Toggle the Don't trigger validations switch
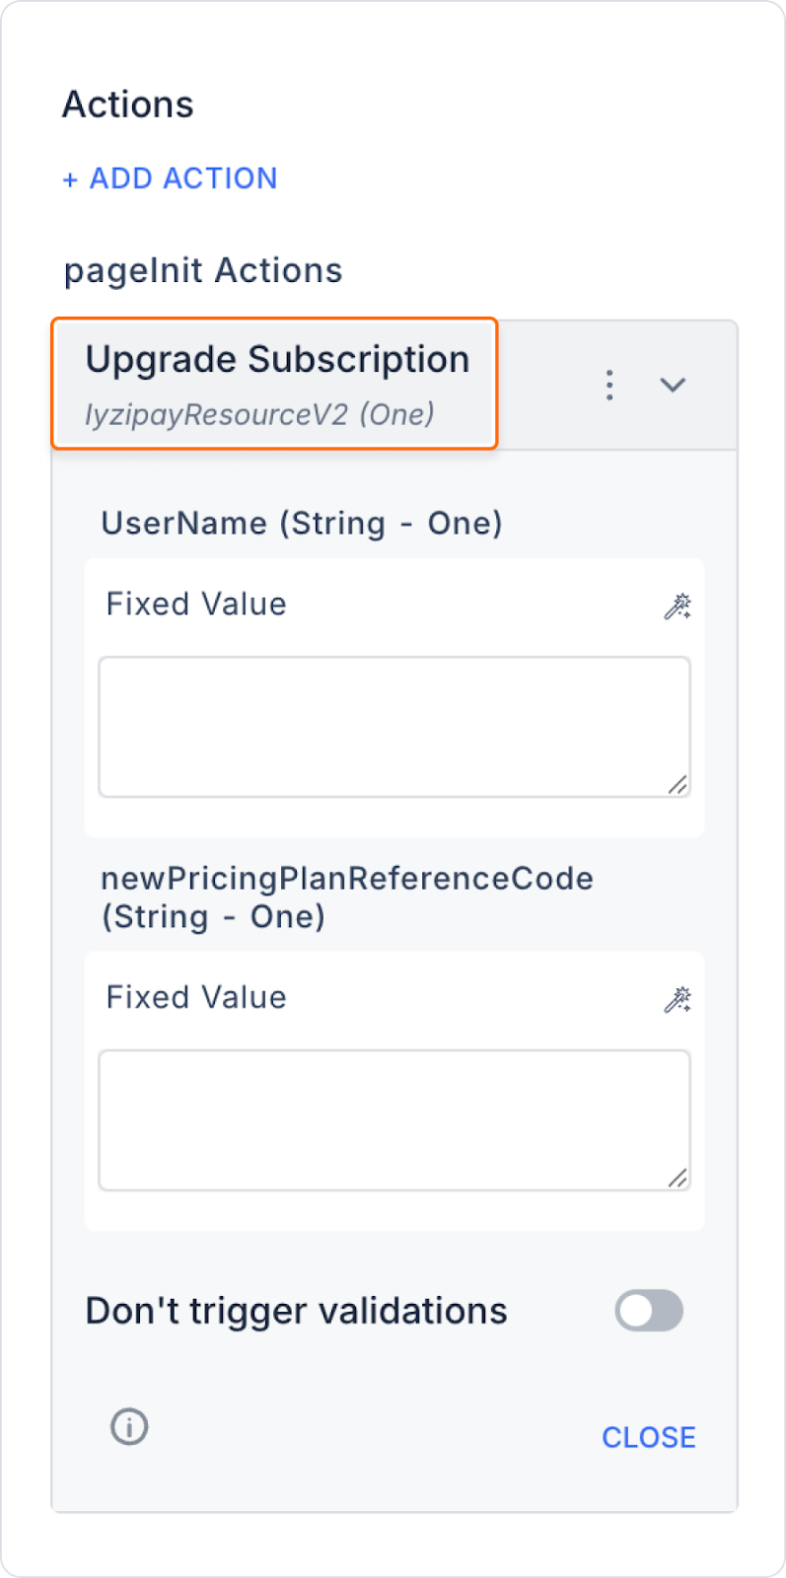Screen dimensions: 786x1578 (649, 1311)
